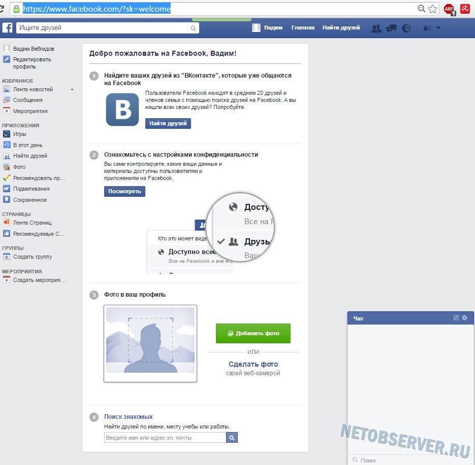
Task: Bookmark this page with the star icon
Action: click(x=433, y=9)
